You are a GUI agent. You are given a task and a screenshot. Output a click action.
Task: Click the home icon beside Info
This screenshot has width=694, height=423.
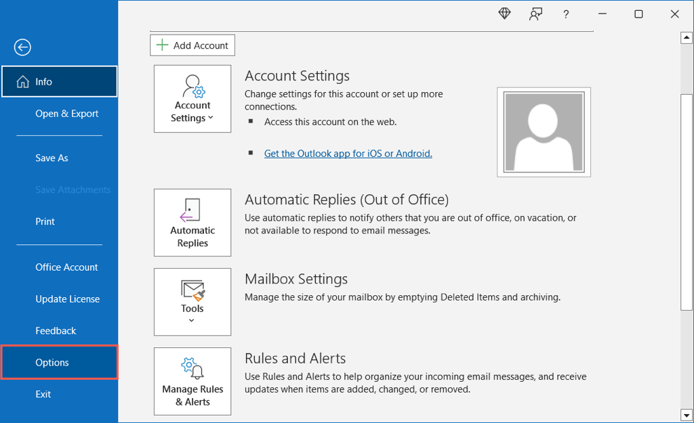22,82
